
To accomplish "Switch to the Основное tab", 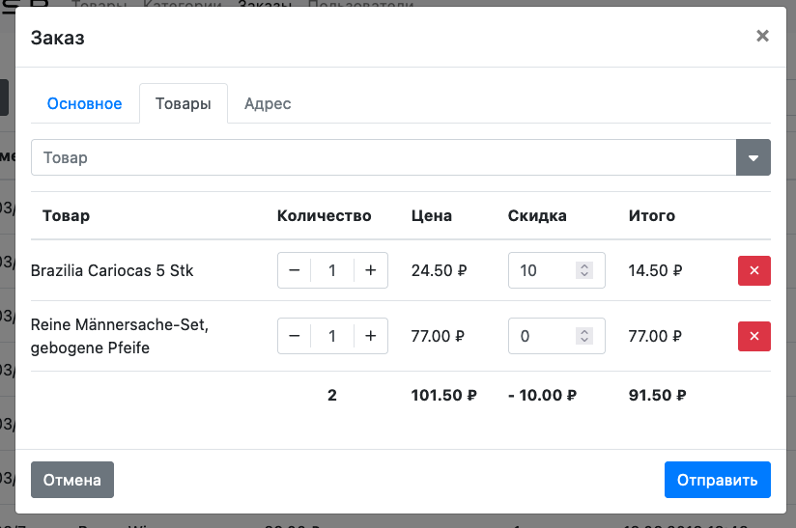I will 85,104.
